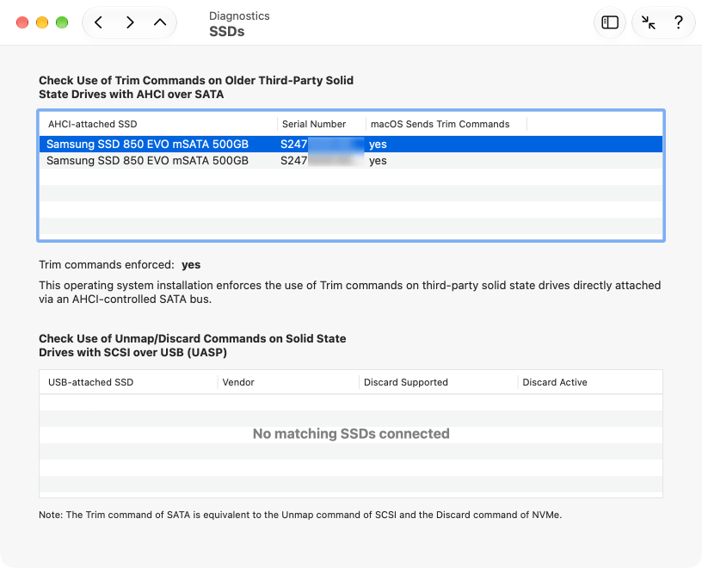The width and height of the screenshot is (702, 568).
Task: Click 'yes' trim value in highlighted row
Action: click(378, 145)
